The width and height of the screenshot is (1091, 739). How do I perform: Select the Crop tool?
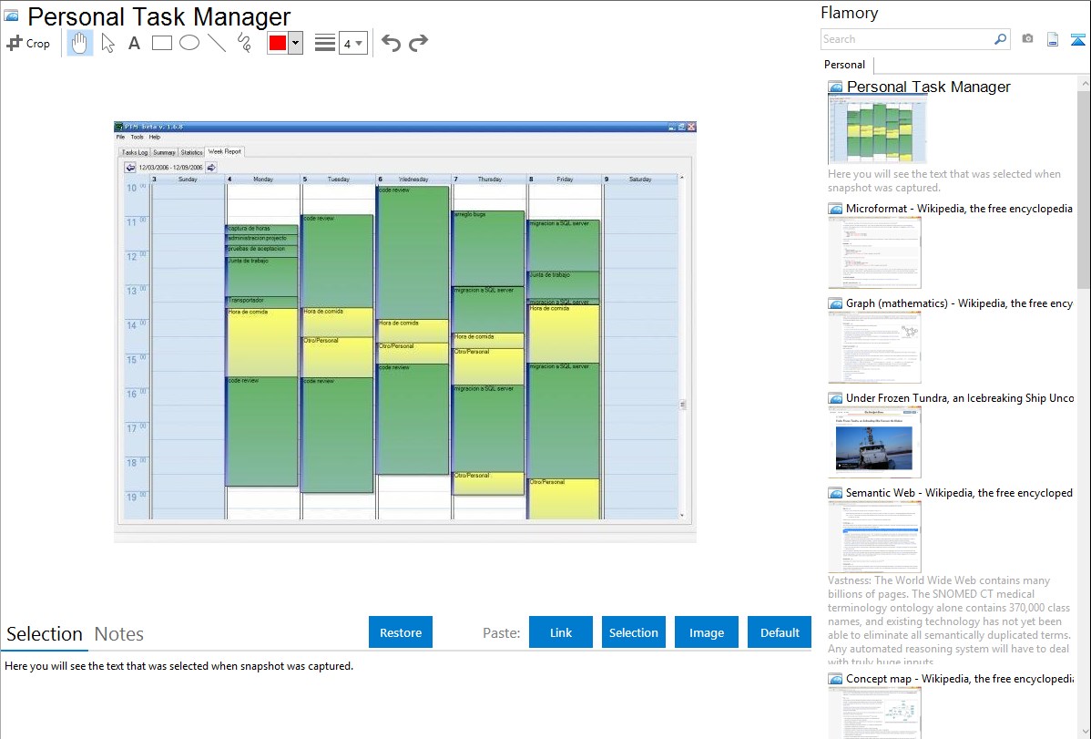(28, 43)
